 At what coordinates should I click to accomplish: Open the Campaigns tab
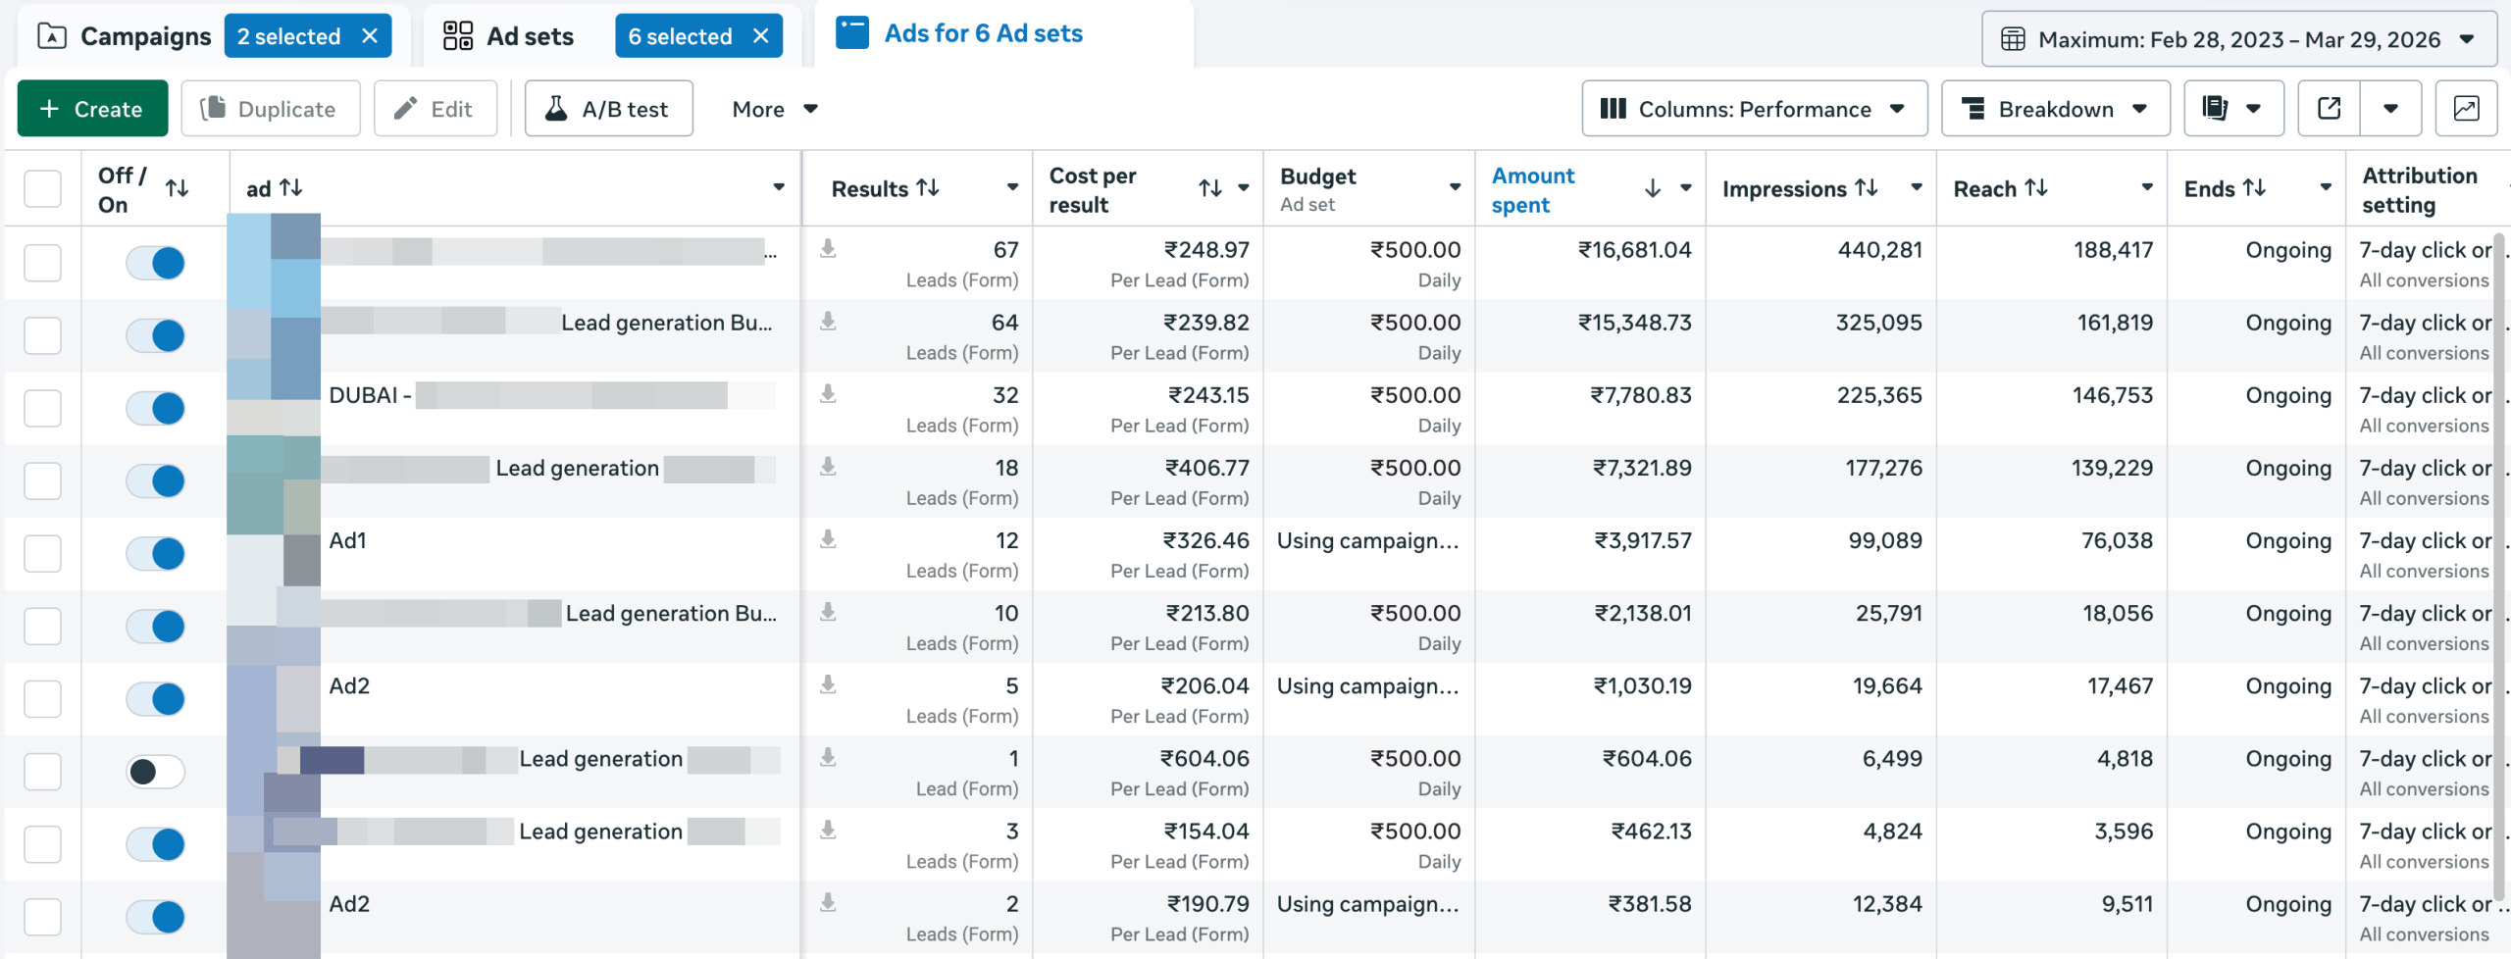pos(144,35)
